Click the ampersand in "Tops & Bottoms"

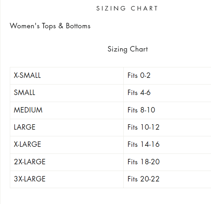[61, 26]
